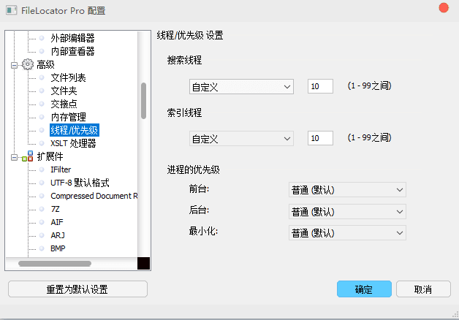Click the 确定 button
The height and width of the screenshot is (320, 459).
point(364,289)
